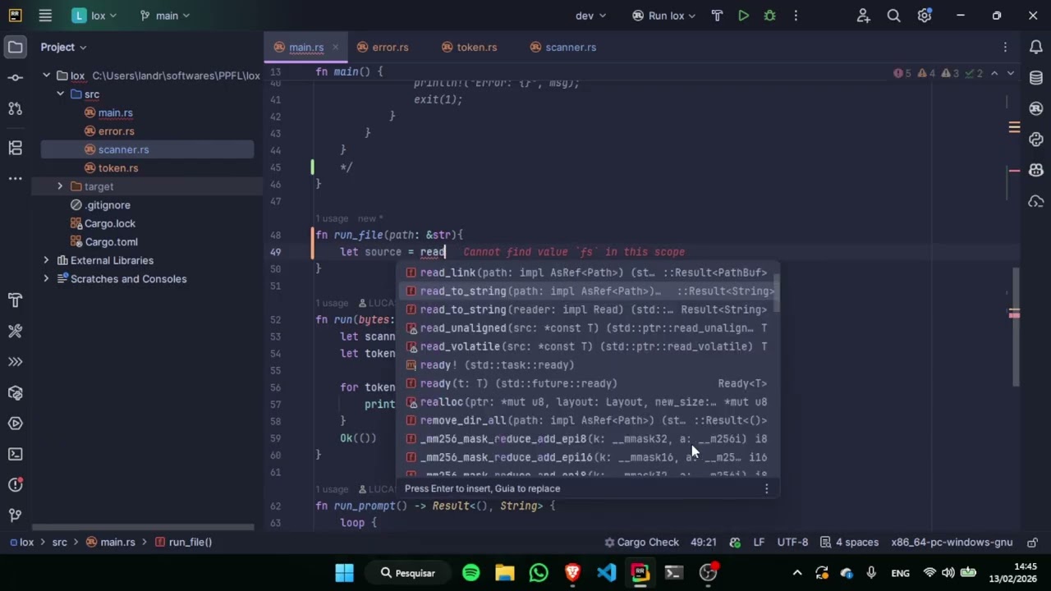Viewport: 1051px width, 591px height.
Task: Choose read_link completion suggestion
Action: 587,273
